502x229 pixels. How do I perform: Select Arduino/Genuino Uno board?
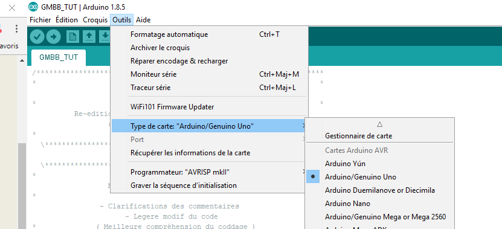coord(380,177)
